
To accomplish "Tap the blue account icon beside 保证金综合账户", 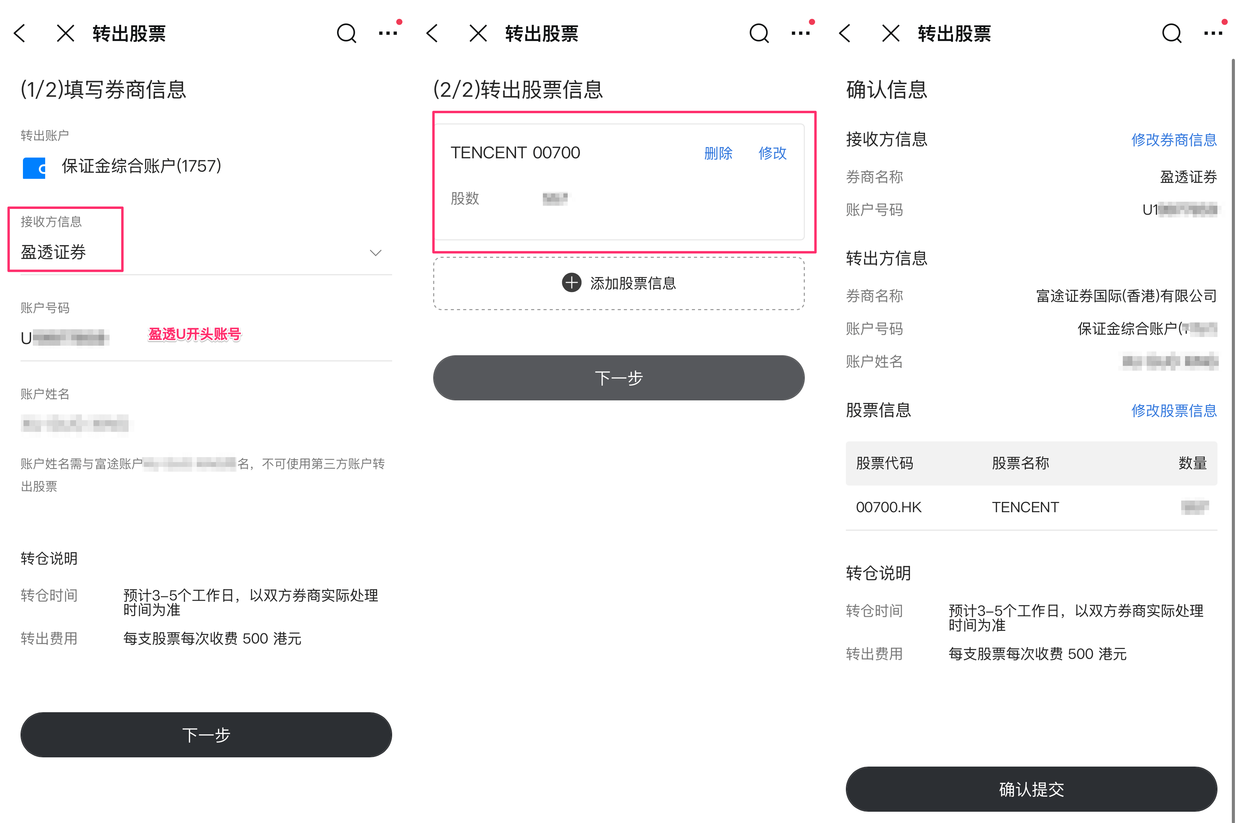I will click(x=34, y=168).
